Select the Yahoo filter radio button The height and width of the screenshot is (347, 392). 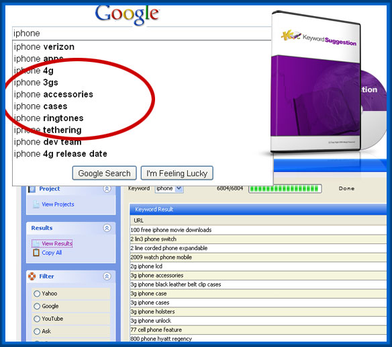pos(37,294)
